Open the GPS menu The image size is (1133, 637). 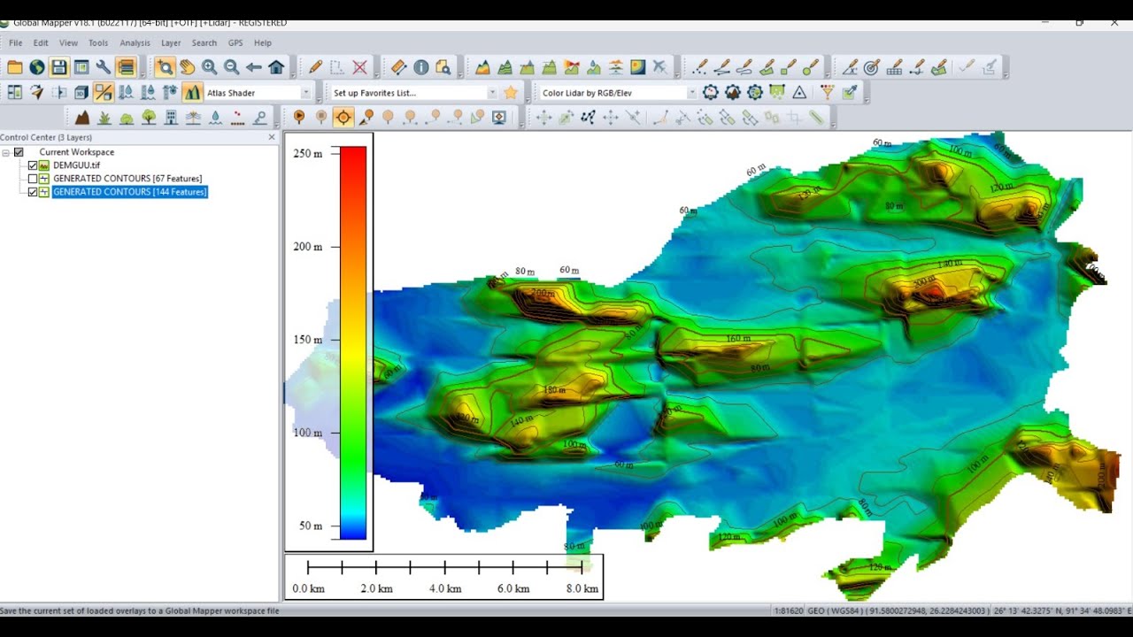(x=235, y=42)
